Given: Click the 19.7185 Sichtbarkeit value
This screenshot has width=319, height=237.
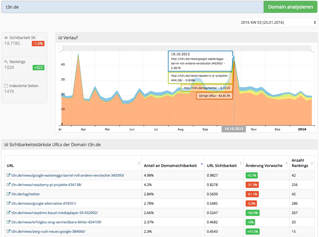Looking at the screenshot, I should [x=12, y=44].
